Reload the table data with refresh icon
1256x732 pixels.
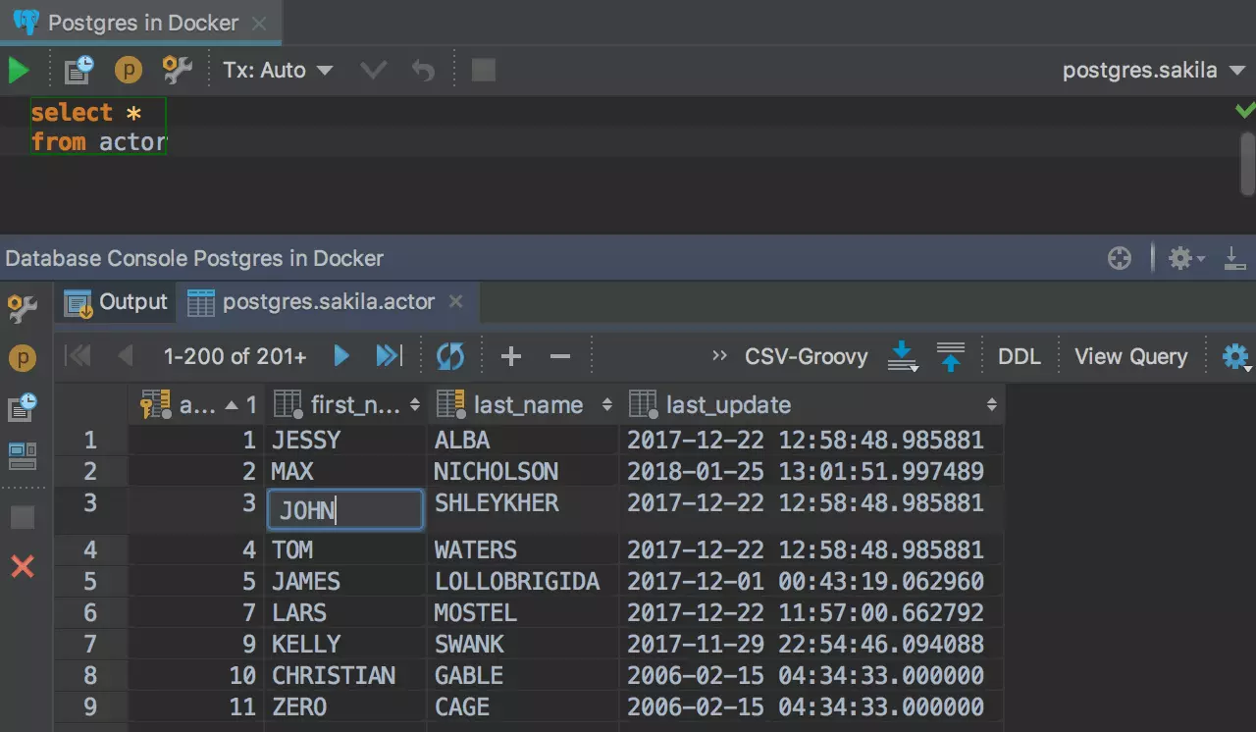click(450, 356)
